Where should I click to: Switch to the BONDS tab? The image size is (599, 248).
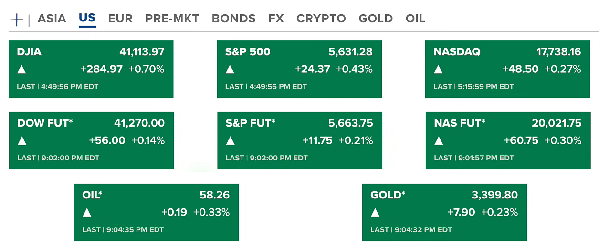[234, 19]
